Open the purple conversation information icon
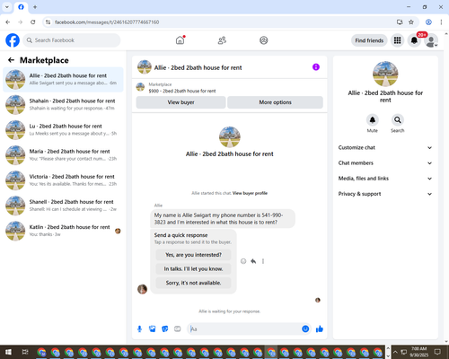This screenshot has width=449, height=359. 316,67
